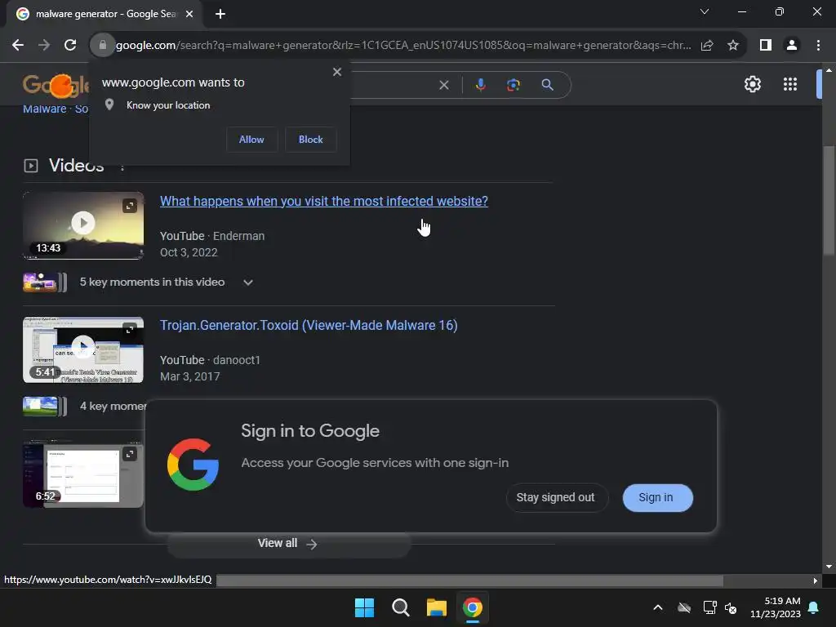Close the malware generator tab
This screenshot has width=836, height=627.
(x=189, y=14)
